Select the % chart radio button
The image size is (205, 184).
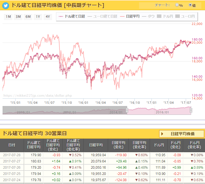click(x=177, y=5)
